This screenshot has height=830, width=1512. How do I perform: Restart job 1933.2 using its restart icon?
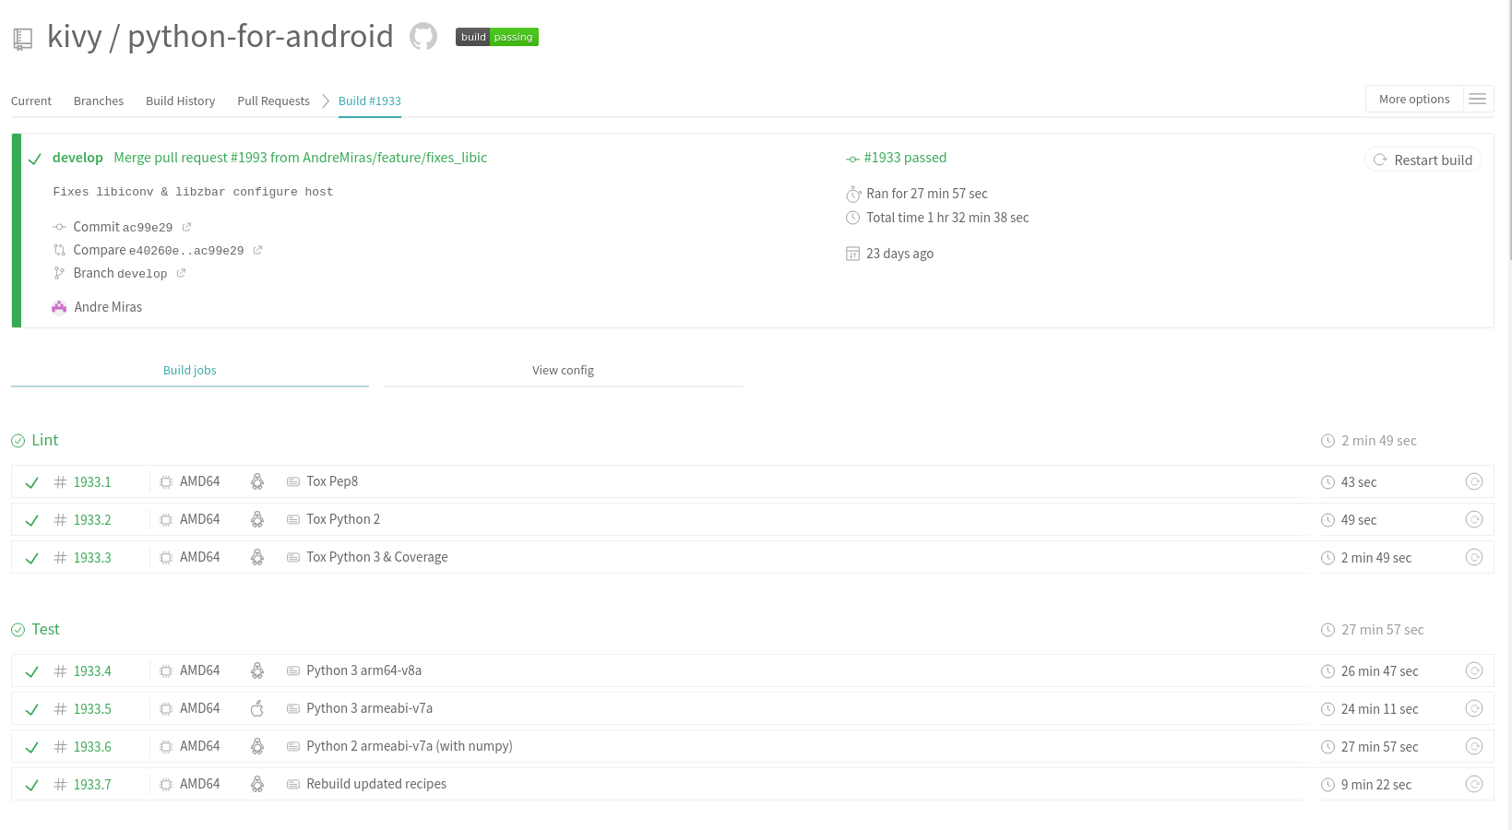(x=1474, y=519)
